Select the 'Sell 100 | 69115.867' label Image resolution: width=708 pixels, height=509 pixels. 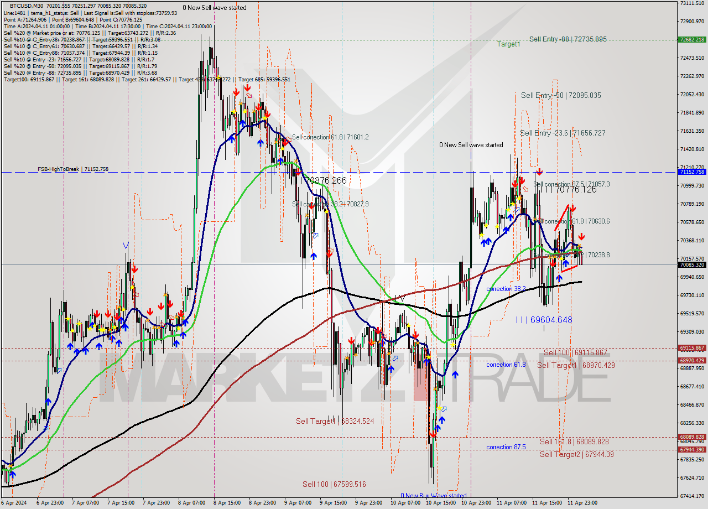(x=575, y=352)
